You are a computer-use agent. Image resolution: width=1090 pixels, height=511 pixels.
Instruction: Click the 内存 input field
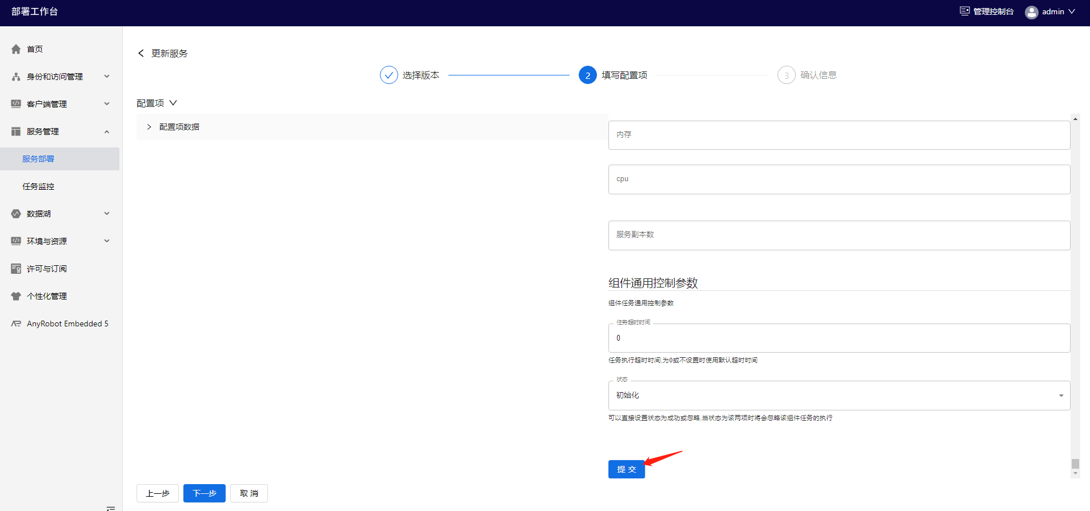click(x=839, y=135)
